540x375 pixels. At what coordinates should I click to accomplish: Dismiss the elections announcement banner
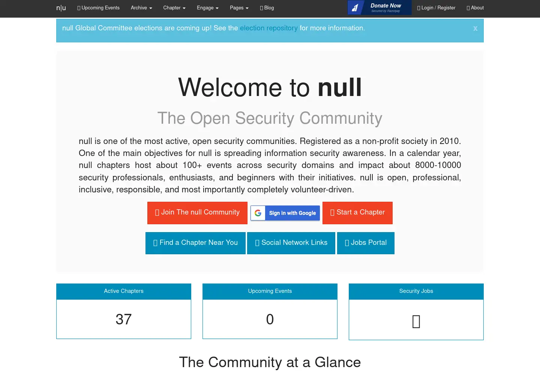coord(475,28)
